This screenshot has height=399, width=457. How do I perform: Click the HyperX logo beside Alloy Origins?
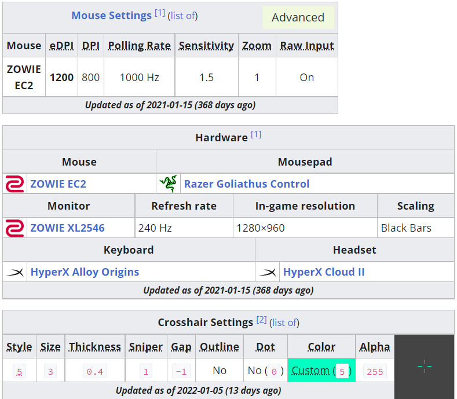pos(15,272)
